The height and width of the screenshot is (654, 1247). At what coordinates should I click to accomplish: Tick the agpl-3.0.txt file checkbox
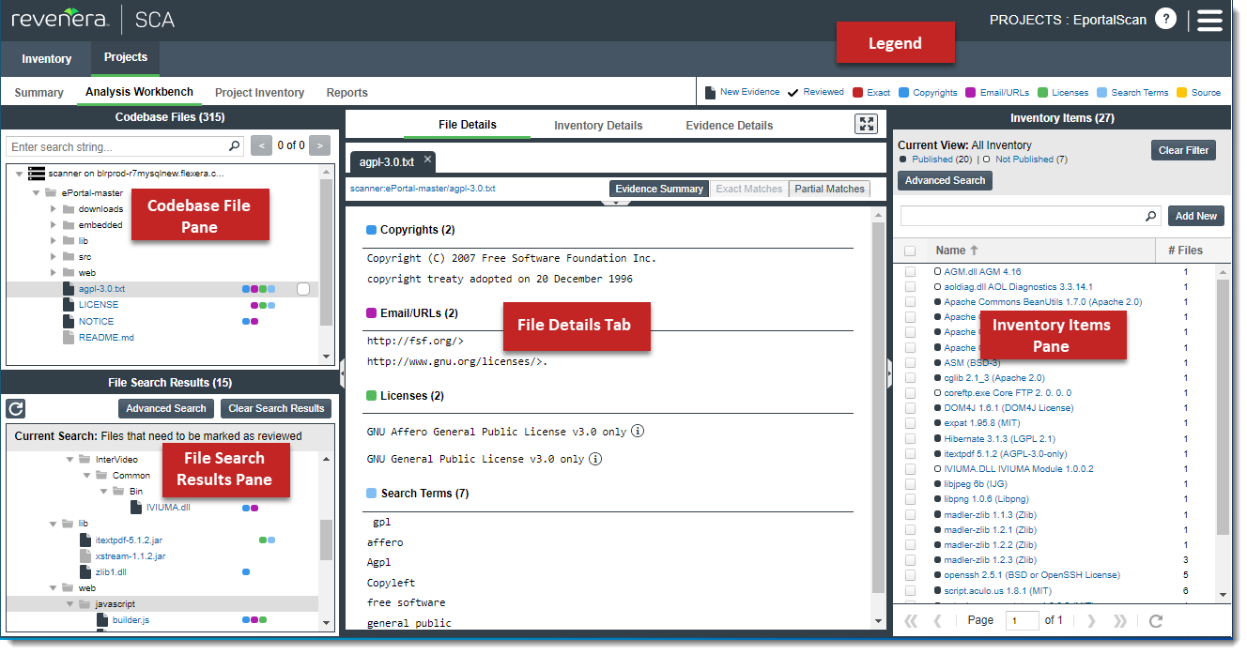coord(302,289)
